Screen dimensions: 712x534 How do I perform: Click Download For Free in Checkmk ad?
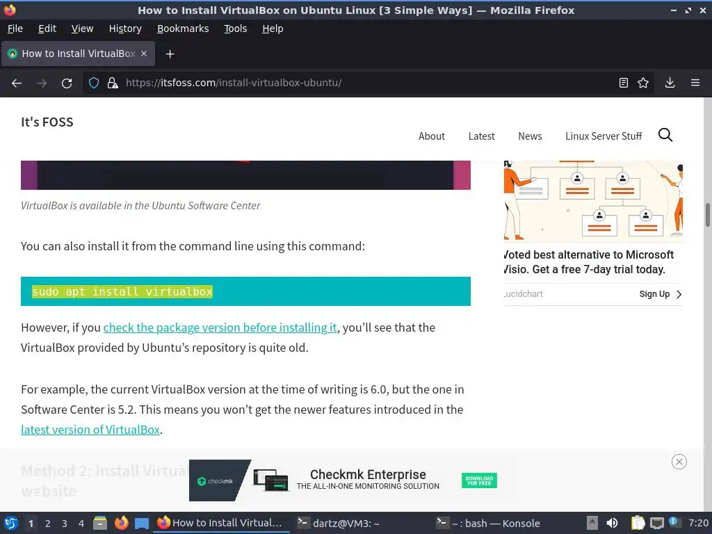pyautogui.click(x=479, y=480)
